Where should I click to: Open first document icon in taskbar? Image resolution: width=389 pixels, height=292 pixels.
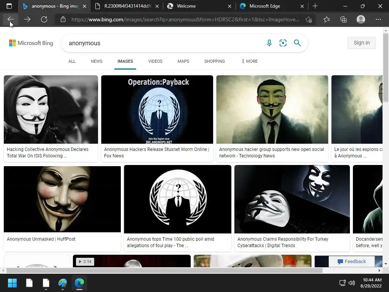tap(29, 283)
